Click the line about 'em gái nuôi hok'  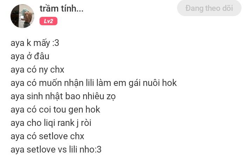pyautogui.click(x=94, y=83)
